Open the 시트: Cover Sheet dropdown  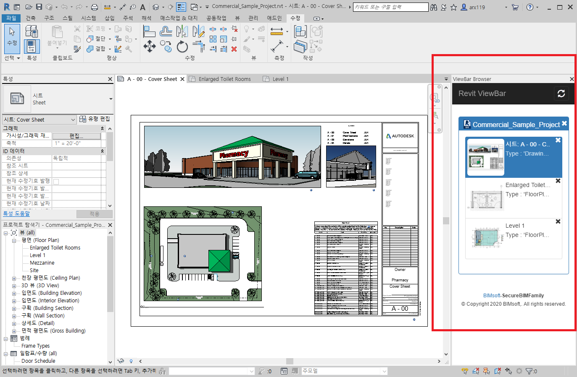tap(73, 120)
